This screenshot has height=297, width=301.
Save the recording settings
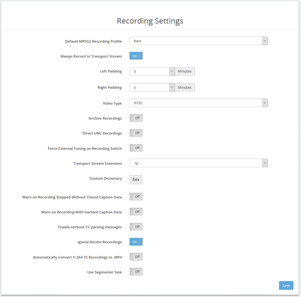pyautogui.click(x=286, y=286)
